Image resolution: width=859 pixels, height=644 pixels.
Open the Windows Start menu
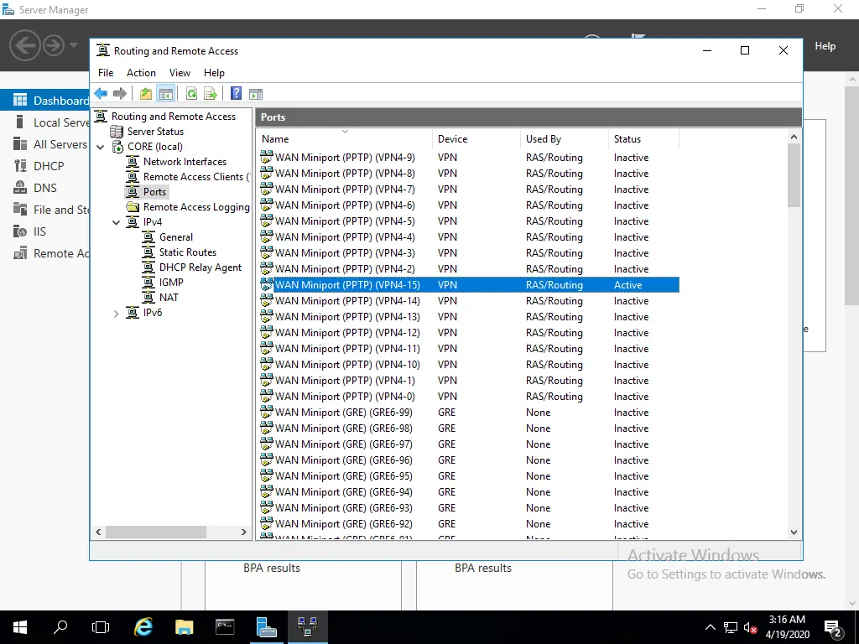(x=20, y=627)
